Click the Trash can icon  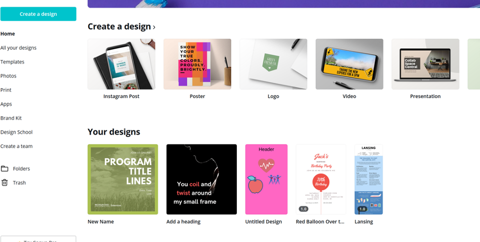[5, 183]
